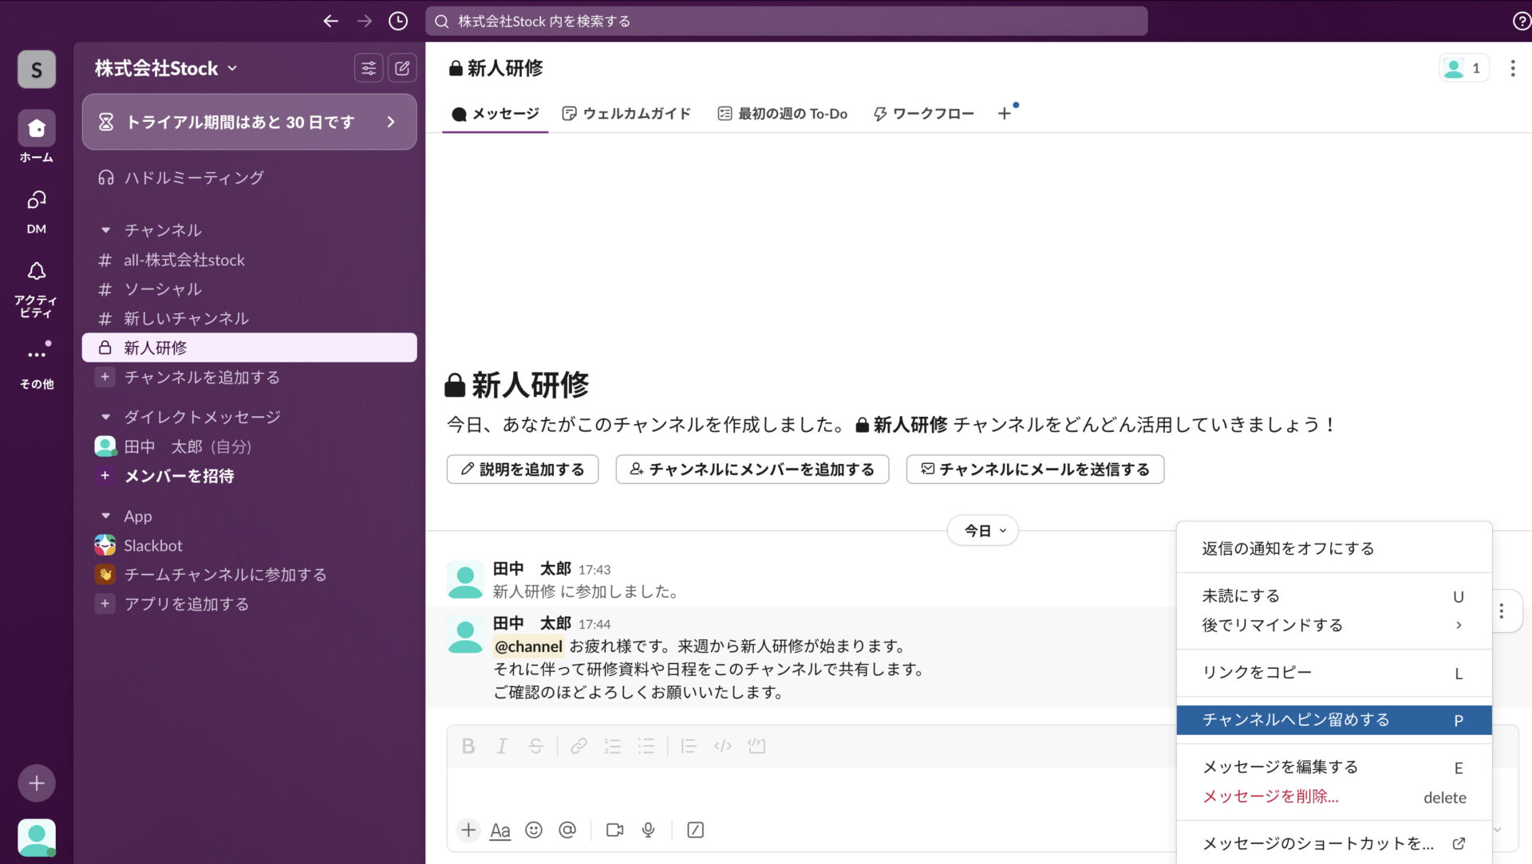Screen dimensions: 1532x864
Task: Select チャンネルへピン留めする in the context menu
Action: 1294,719
